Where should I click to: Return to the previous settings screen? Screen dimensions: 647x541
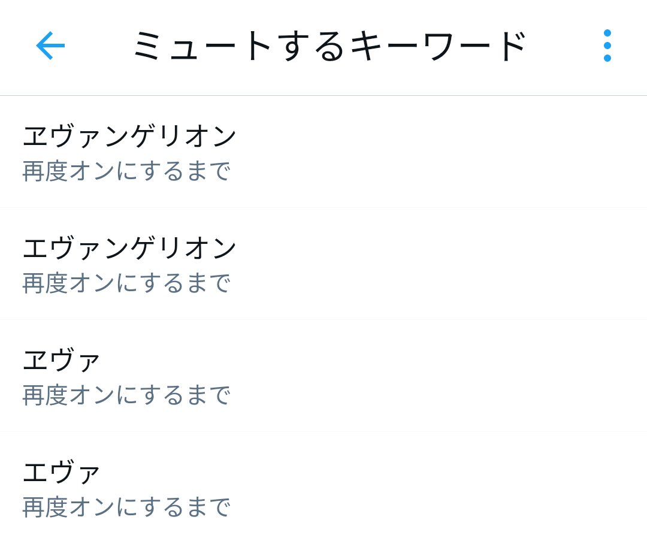point(50,46)
